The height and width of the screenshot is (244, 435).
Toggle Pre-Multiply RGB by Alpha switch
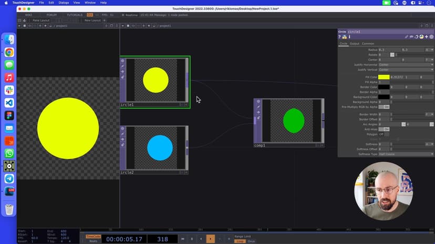[x=384, y=107]
